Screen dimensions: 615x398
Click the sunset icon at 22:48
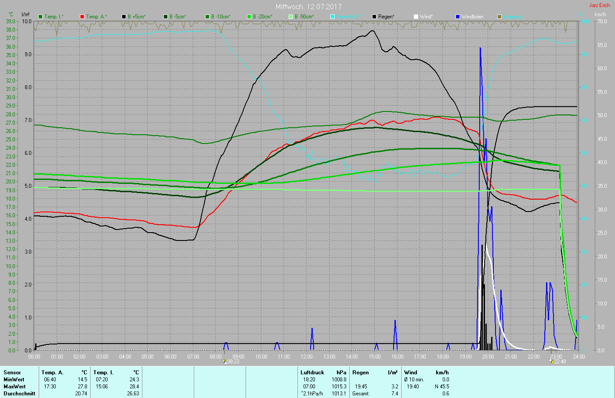551,362
